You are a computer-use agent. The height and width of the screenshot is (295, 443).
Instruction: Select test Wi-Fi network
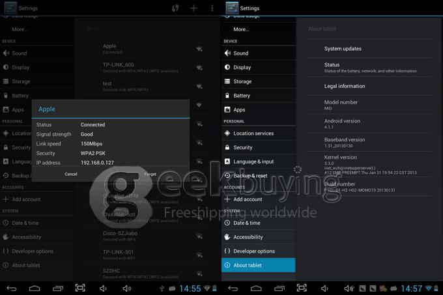(147, 86)
